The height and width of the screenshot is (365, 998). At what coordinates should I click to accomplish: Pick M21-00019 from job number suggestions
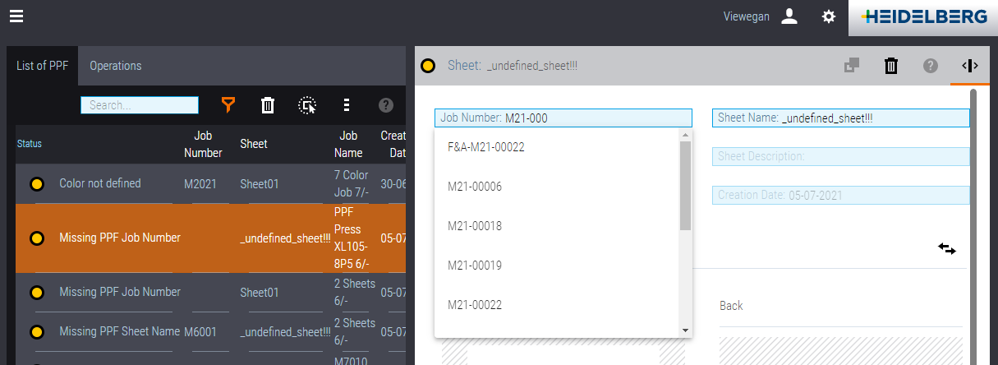pos(475,266)
